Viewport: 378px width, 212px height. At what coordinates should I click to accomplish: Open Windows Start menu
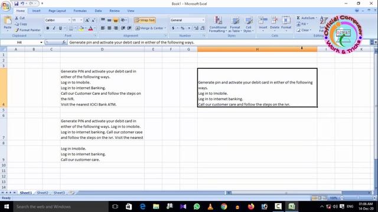point(6,207)
